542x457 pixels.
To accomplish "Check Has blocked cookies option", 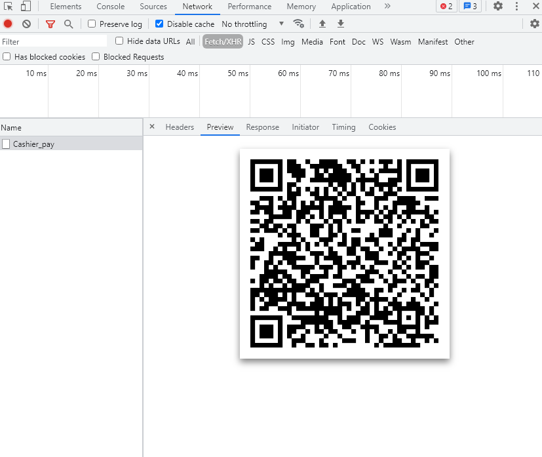I will [7, 56].
